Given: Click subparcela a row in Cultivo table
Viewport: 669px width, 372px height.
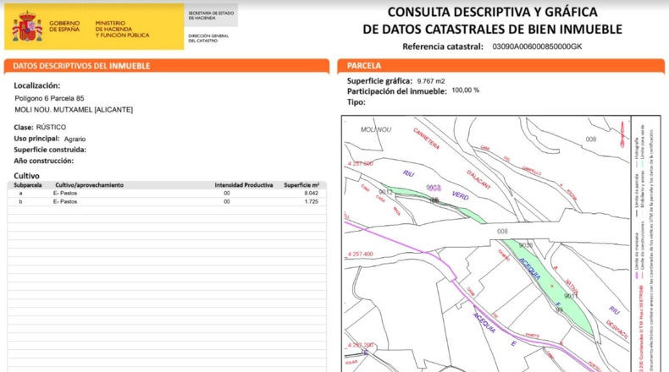Looking at the screenshot, I should [167, 194].
